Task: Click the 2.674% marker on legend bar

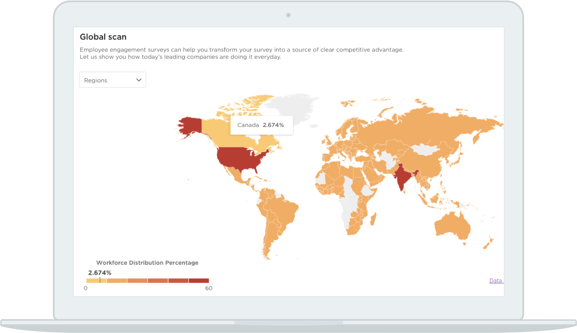Action: (100, 280)
